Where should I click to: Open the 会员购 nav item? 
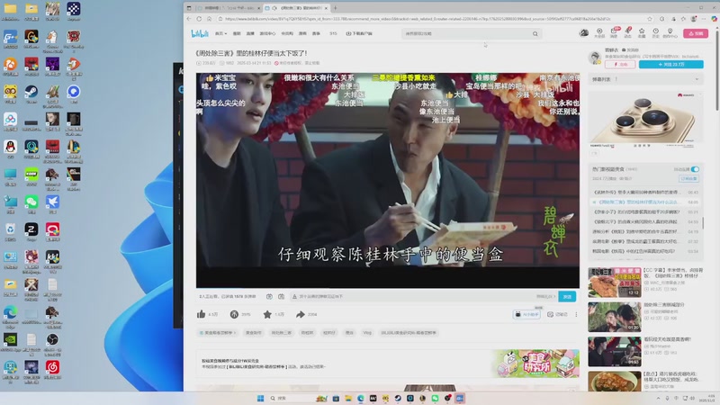287,33
